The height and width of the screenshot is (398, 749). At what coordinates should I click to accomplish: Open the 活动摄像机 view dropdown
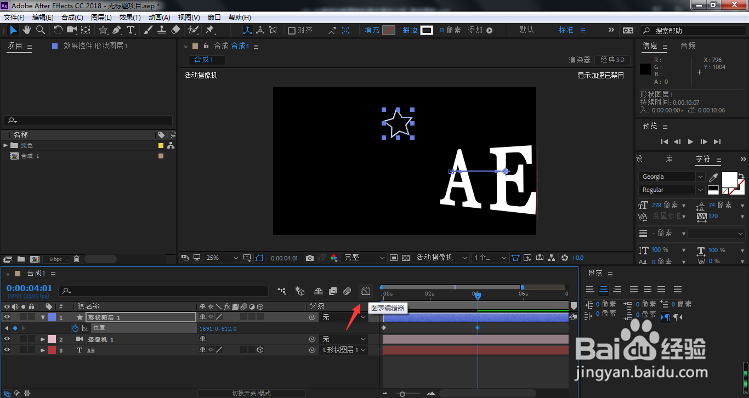pos(441,258)
